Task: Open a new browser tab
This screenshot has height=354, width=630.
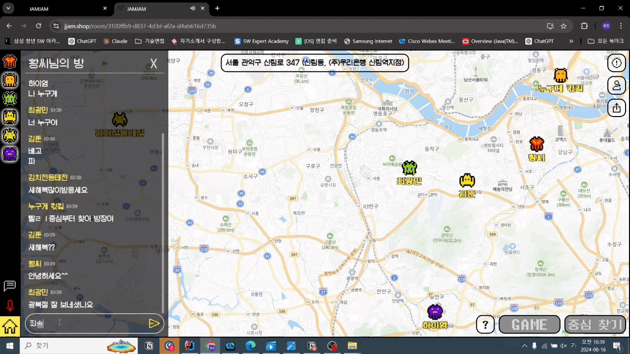Action: [x=217, y=8]
